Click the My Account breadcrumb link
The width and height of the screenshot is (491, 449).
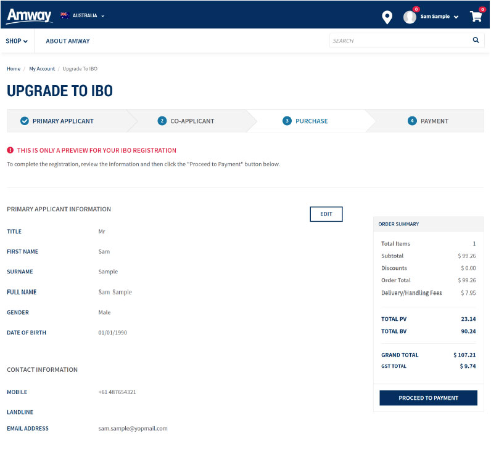pyautogui.click(x=42, y=69)
